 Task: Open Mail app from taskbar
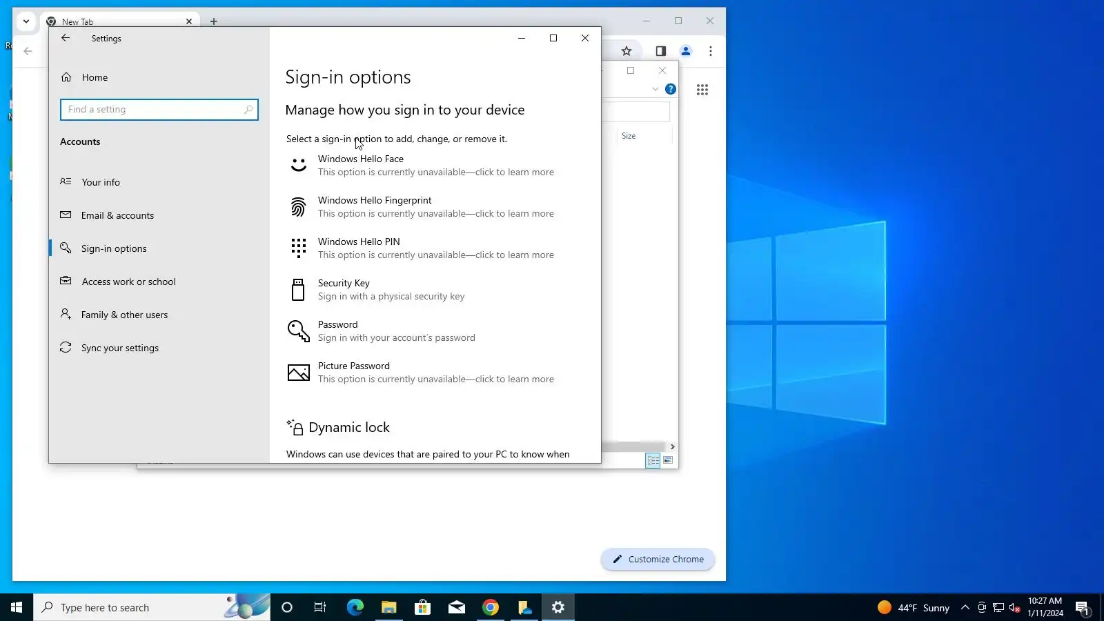click(457, 607)
